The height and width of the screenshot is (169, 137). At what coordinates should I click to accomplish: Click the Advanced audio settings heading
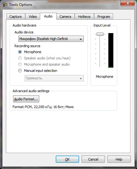[31, 91]
